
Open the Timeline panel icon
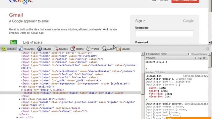[73, 49]
